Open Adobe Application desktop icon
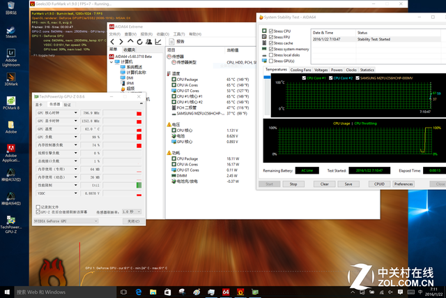The width and height of the screenshot is (446, 298). pos(11,154)
